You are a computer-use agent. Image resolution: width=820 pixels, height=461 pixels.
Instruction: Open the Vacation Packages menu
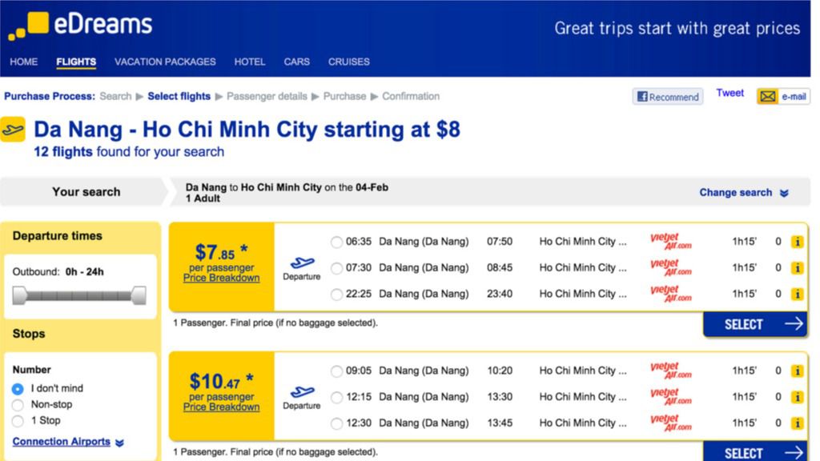[165, 62]
